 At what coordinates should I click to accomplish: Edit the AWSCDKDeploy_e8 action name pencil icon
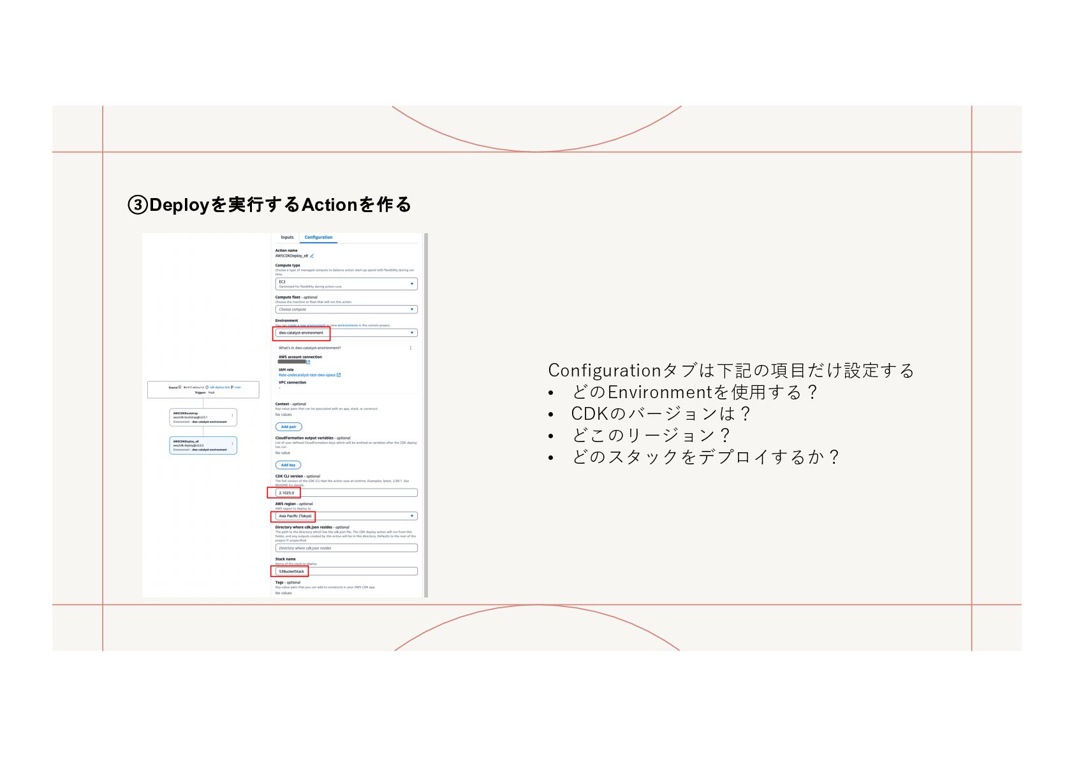(312, 256)
